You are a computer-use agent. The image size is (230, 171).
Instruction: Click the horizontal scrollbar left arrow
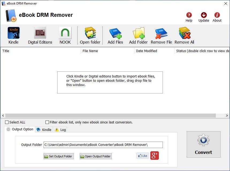coord(3,115)
